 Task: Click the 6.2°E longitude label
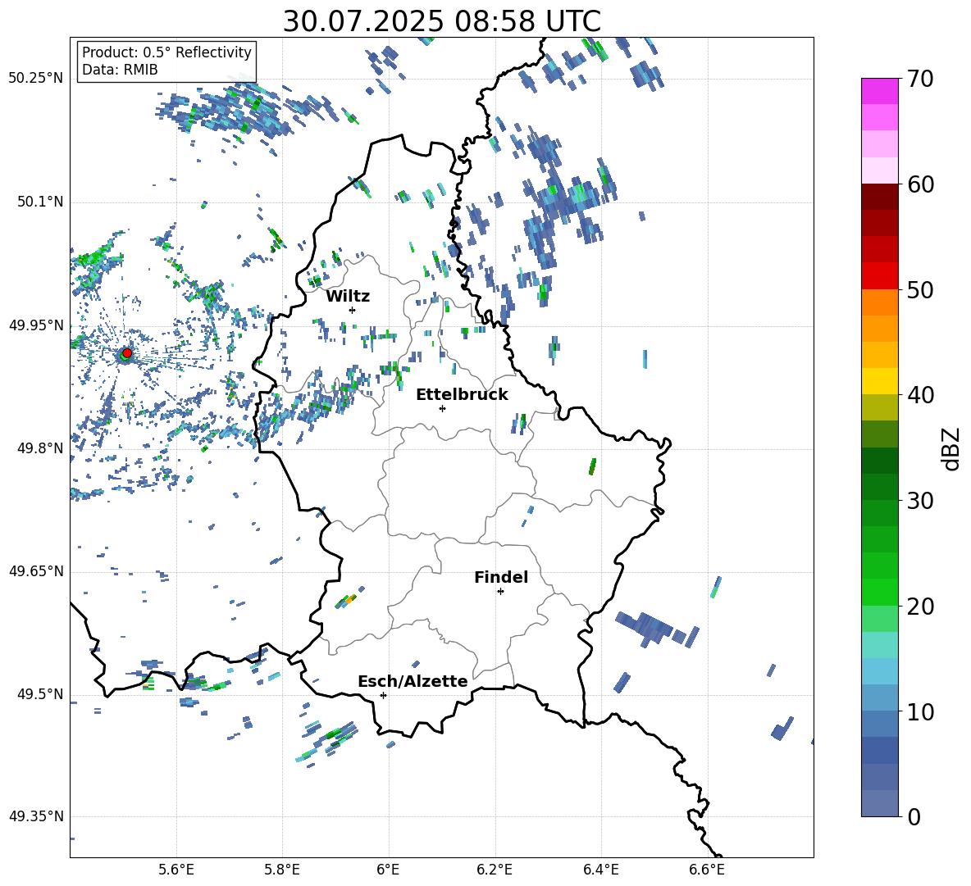[x=495, y=870]
